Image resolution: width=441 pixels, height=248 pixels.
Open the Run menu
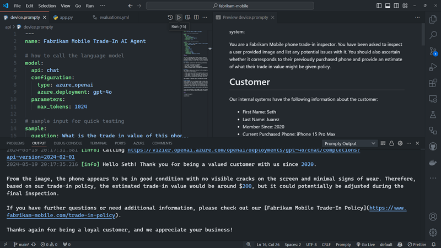[90, 6]
